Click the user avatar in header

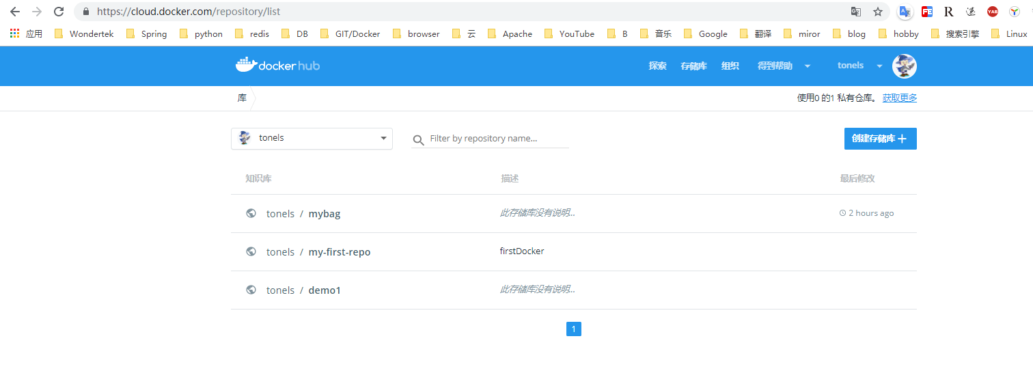pyautogui.click(x=904, y=66)
